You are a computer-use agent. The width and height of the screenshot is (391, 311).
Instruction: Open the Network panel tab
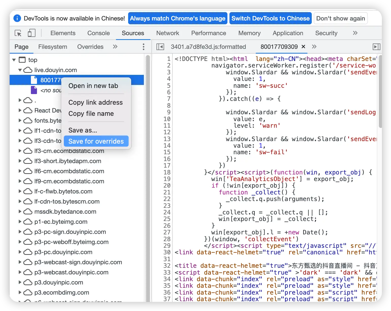click(168, 33)
